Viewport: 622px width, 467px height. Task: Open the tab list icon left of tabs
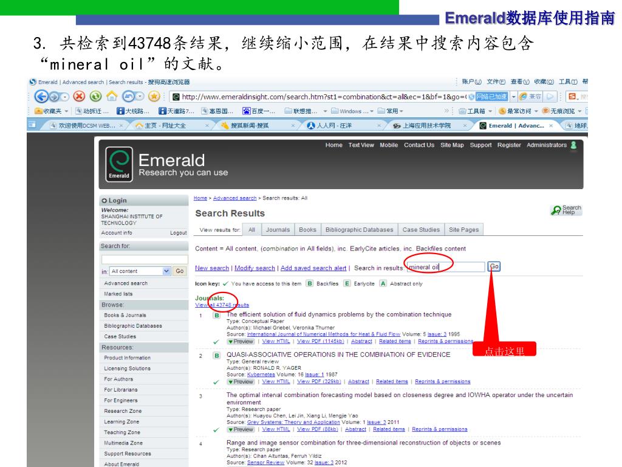tap(32, 125)
